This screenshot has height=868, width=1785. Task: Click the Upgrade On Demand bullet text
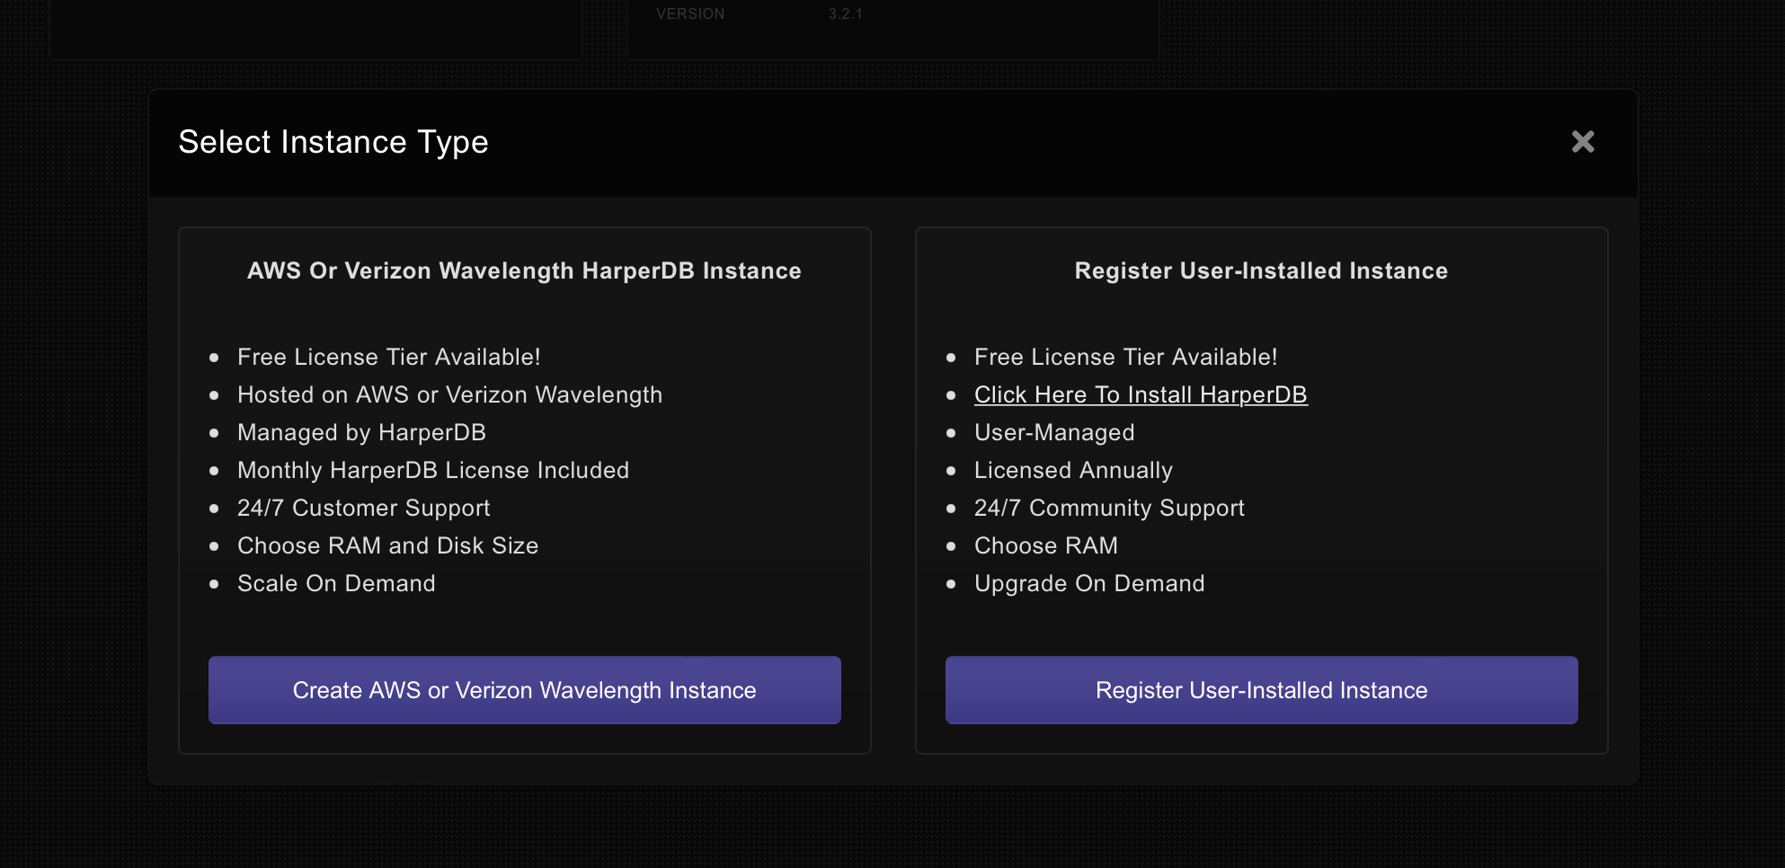(x=1089, y=583)
